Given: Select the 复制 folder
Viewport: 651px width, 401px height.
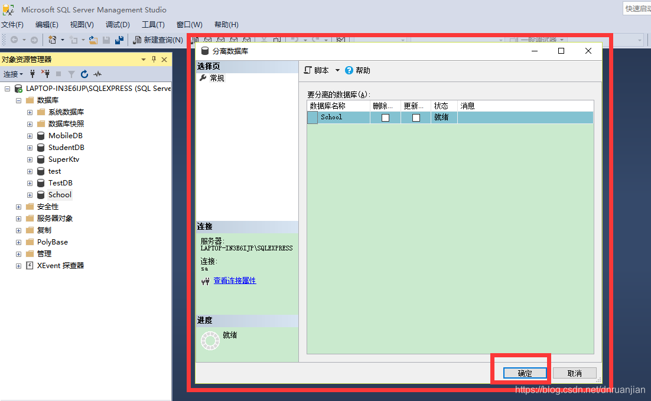Looking at the screenshot, I should click(44, 230).
